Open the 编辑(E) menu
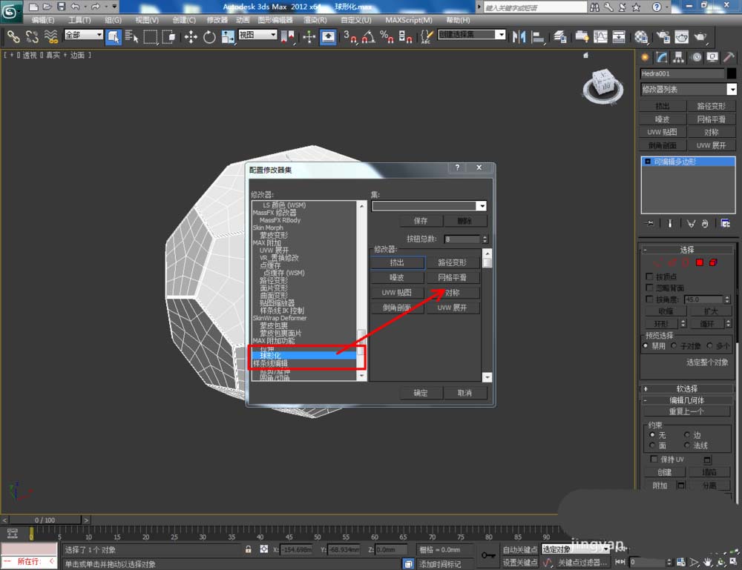The image size is (742, 570). (42, 20)
